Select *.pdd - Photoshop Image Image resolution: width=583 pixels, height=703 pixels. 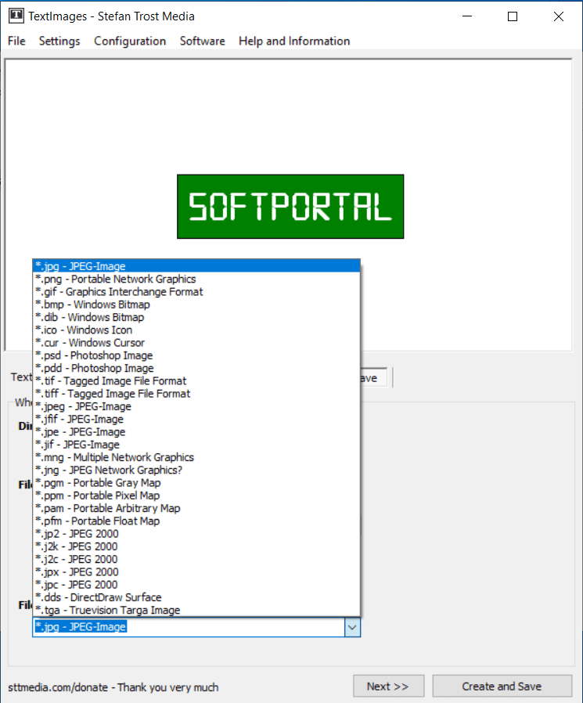pos(196,368)
